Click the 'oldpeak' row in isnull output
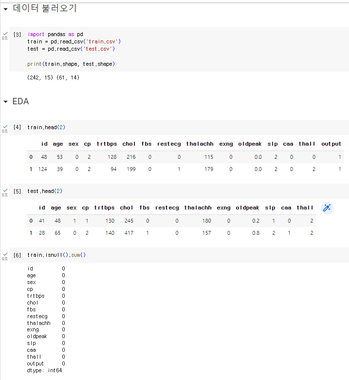Image resolution: width=349 pixels, height=380 pixels. 46,336
